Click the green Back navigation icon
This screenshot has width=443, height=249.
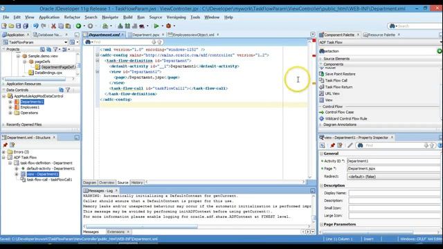point(78,26)
